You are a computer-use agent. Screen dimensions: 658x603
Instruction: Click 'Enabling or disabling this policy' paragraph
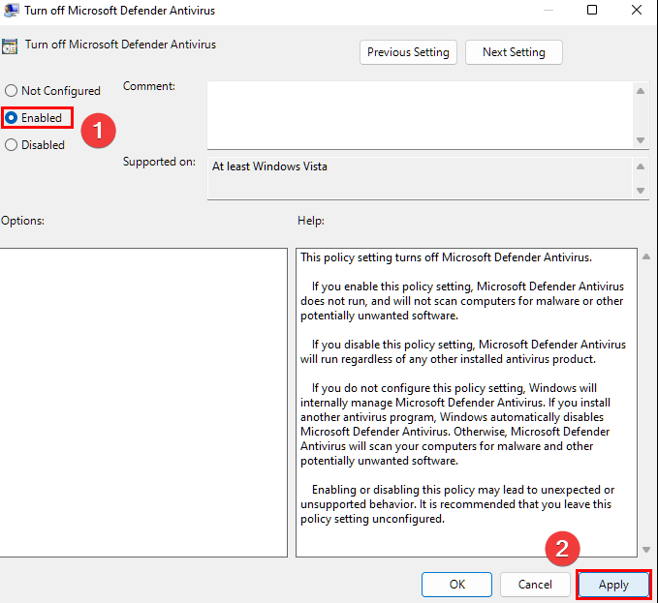pyautogui.click(x=457, y=504)
